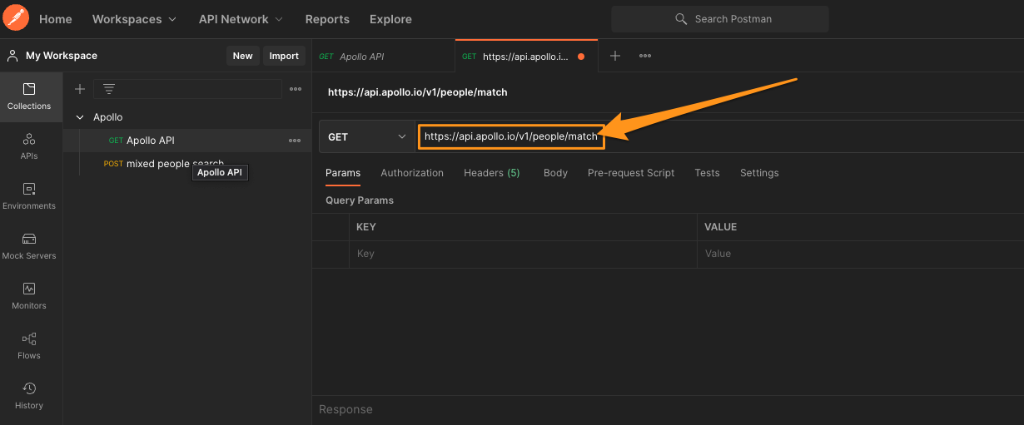Open the Explore page
This screenshot has height=425, width=1024.
[390, 19]
